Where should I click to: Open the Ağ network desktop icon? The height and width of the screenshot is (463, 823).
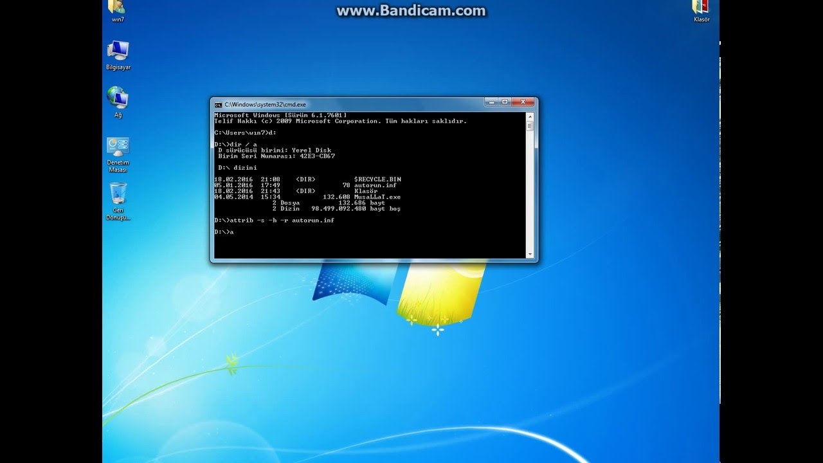pyautogui.click(x=118, y=102)
